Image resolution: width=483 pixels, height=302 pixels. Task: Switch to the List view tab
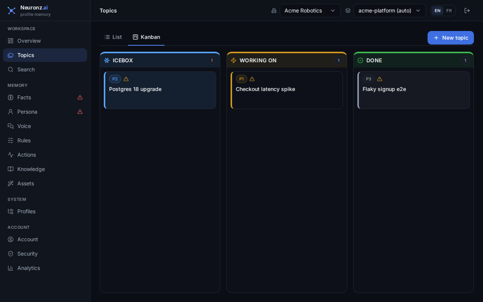(113, 37)
